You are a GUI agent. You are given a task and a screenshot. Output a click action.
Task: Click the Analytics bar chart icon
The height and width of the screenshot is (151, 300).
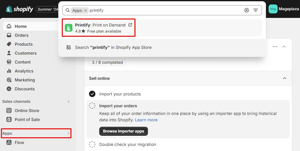(x=9, y=71)
